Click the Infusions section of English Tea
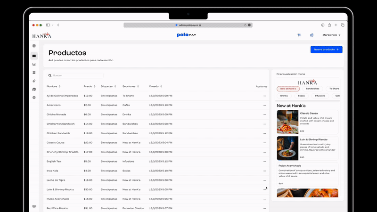This screenshot has height=212, width=377. 128,162
